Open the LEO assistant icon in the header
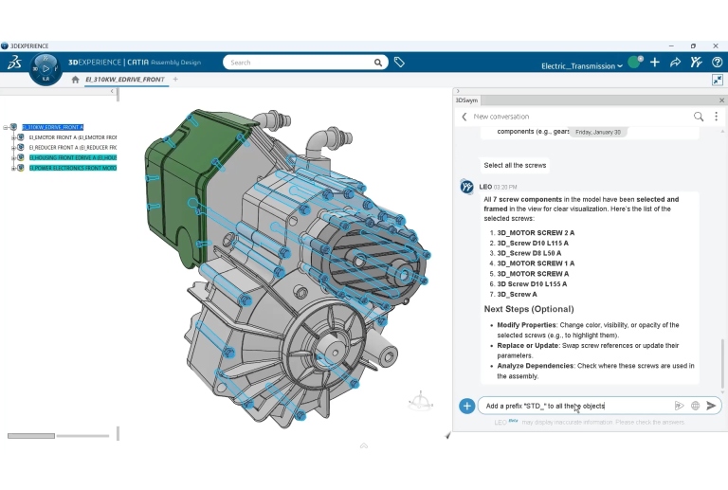Viewport: 728px width, 490px height. tap(696, 63)
